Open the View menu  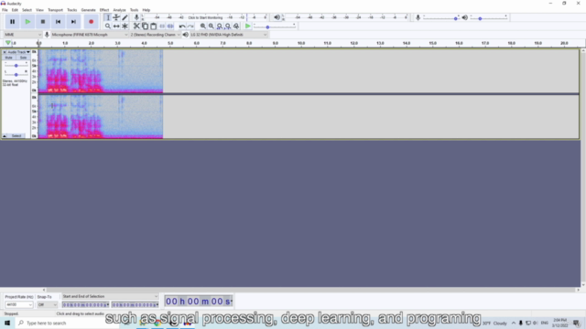pyautogui.click(x=39, y=10)
